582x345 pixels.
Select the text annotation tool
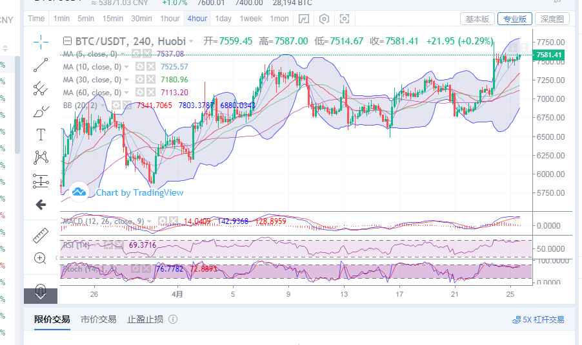pos(41,135)
